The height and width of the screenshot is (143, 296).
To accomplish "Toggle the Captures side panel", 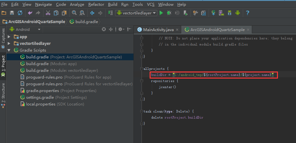I will [x=3, y=38].
